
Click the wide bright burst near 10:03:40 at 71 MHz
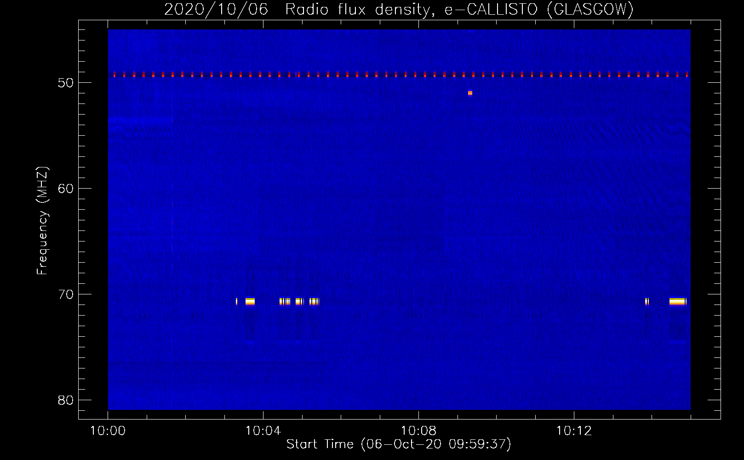tap(250, 301)
